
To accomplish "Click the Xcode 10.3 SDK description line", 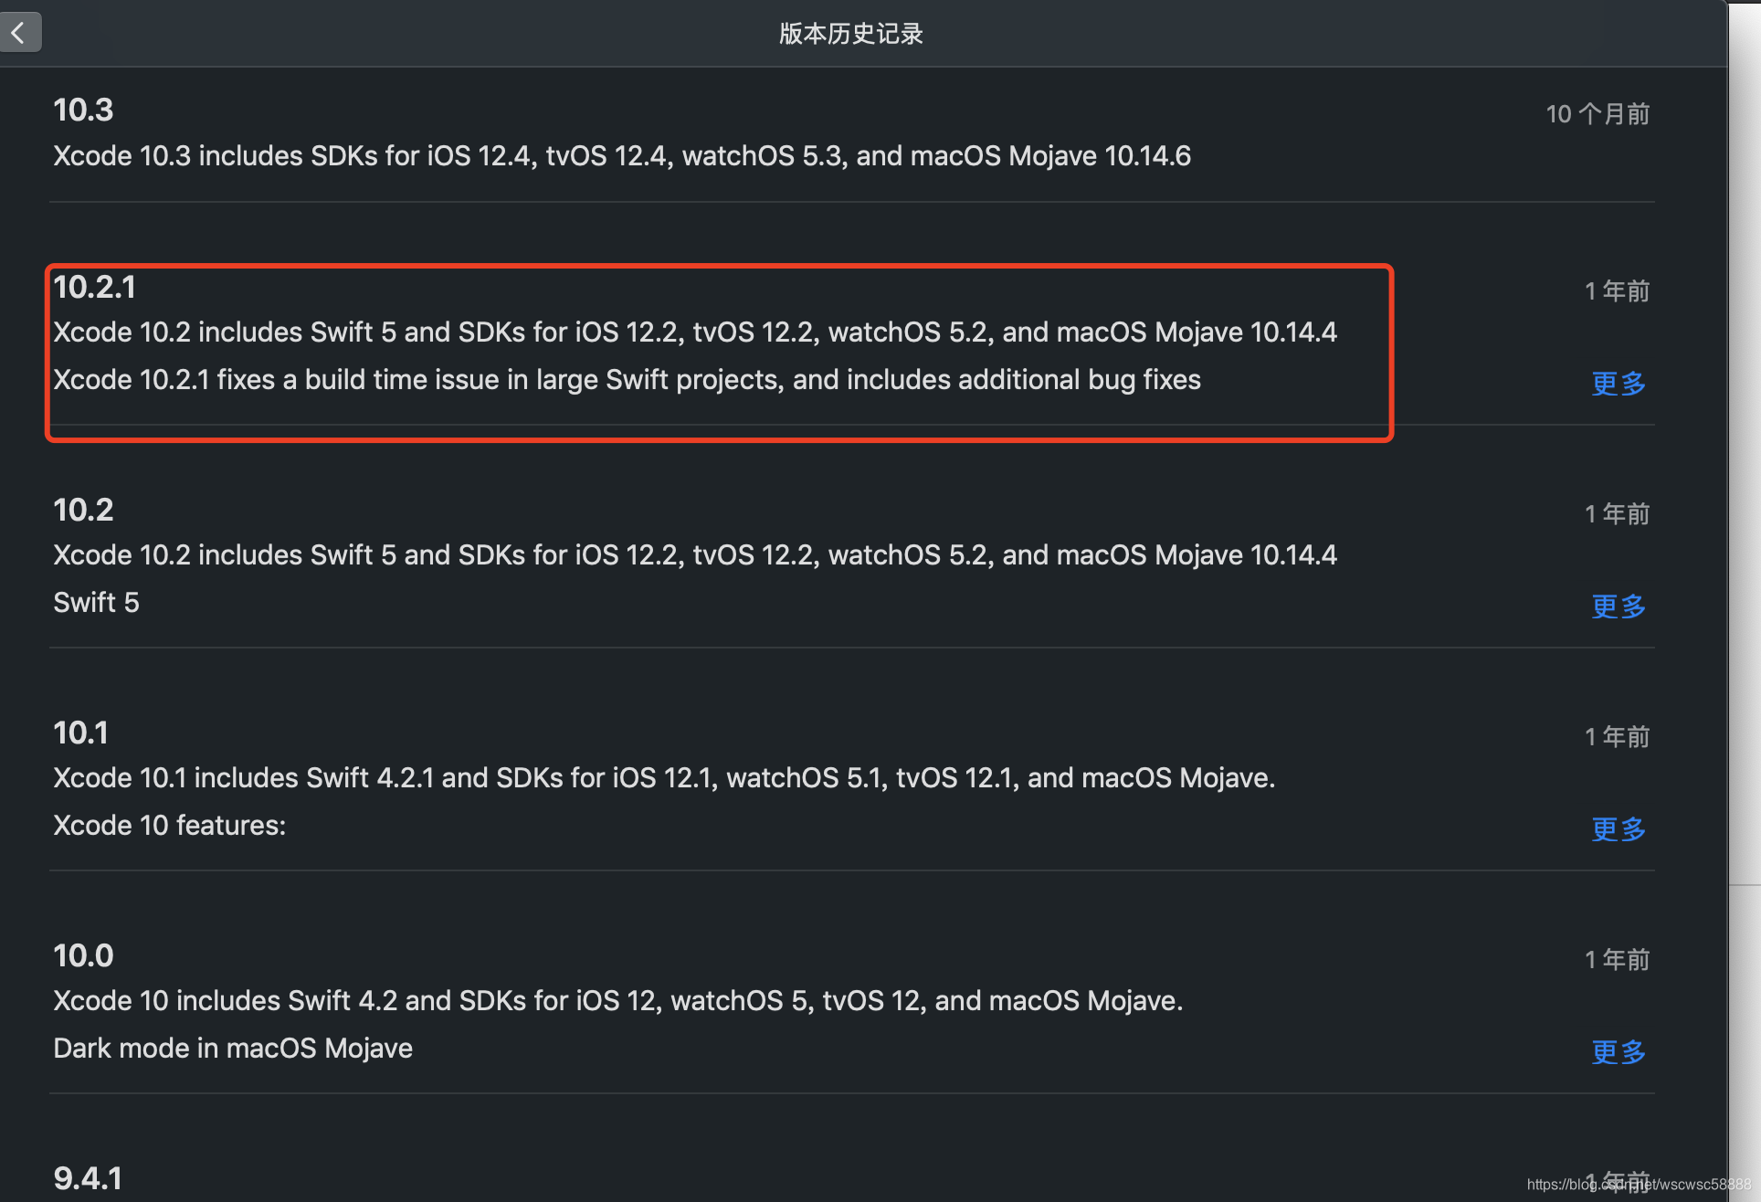I will coord(621,155).
